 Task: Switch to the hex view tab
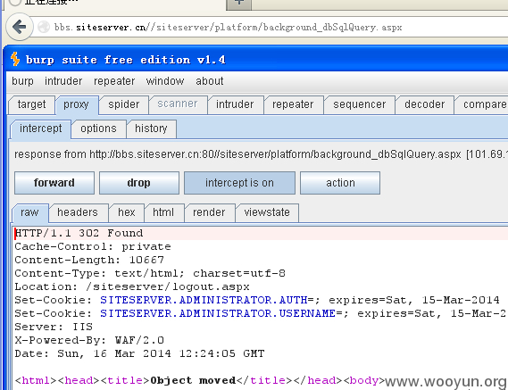[x=127, y=212]
